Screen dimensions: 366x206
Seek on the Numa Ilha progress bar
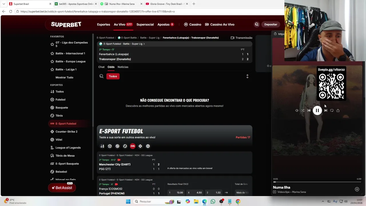[317, 182]
